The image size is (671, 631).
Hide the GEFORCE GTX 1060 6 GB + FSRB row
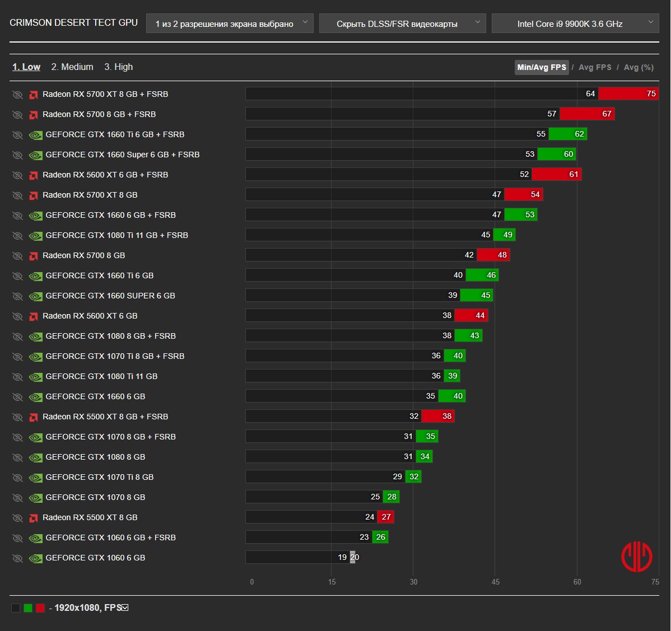(17, 538)
